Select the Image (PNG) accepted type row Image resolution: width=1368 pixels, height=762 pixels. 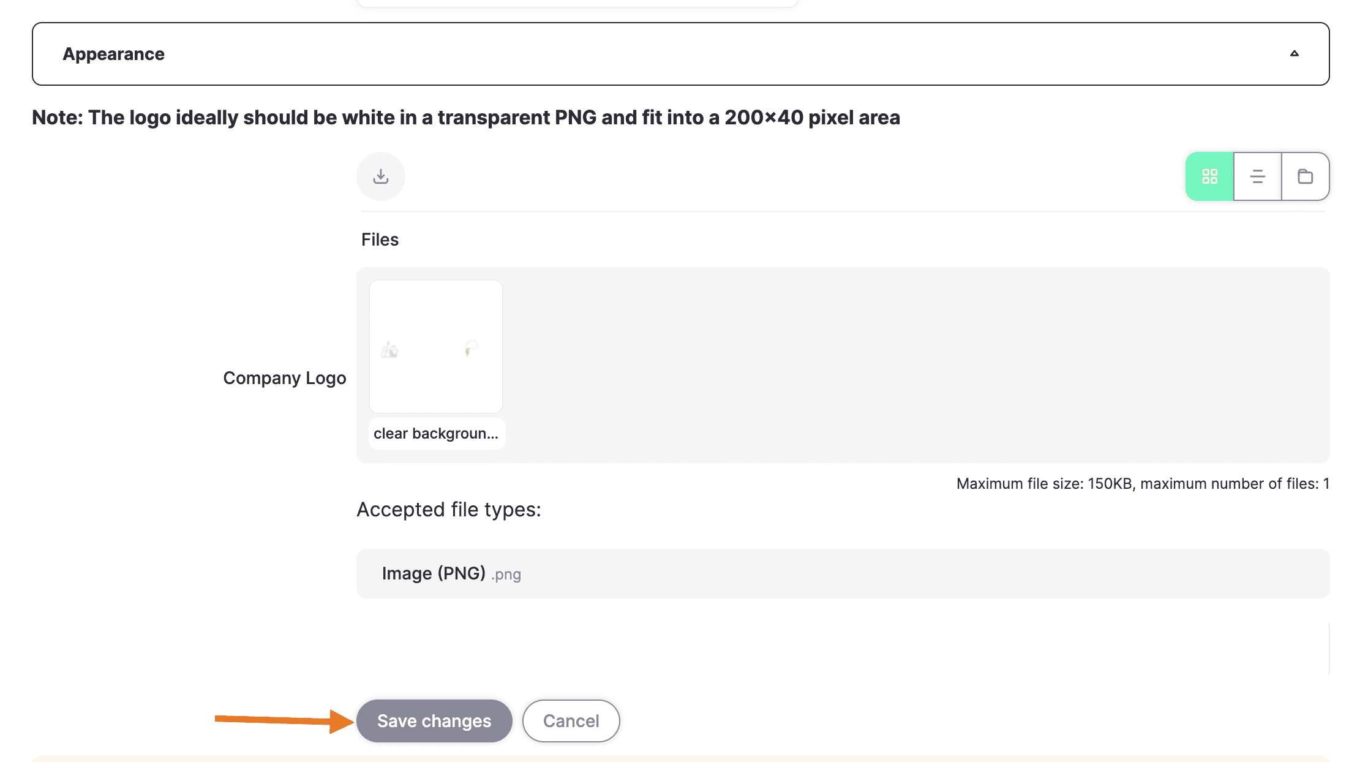[843, 573]
